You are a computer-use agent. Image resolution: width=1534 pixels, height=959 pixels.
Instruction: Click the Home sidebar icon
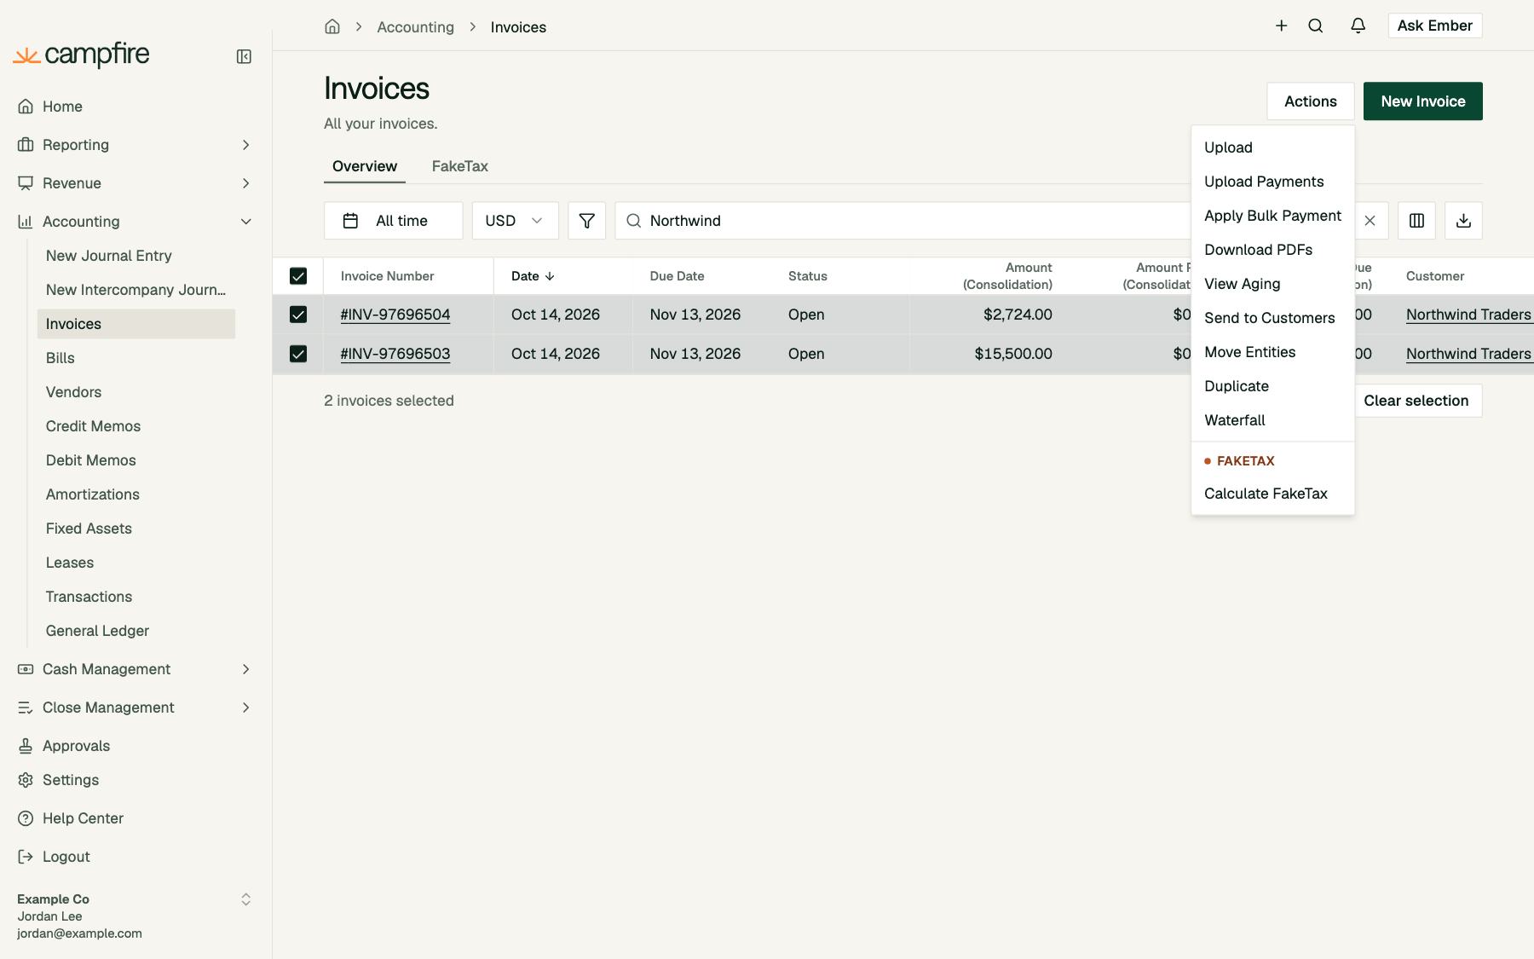pos(26,107)
